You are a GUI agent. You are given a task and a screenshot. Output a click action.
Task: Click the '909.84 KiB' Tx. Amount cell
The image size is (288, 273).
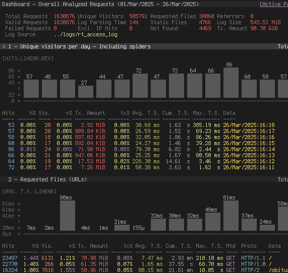click(90, 131)
